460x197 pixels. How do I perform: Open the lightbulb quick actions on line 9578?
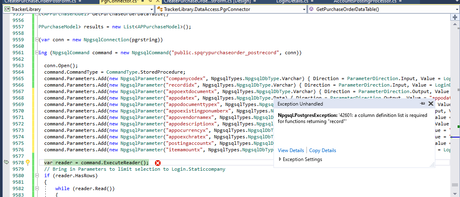pos(28,162)
